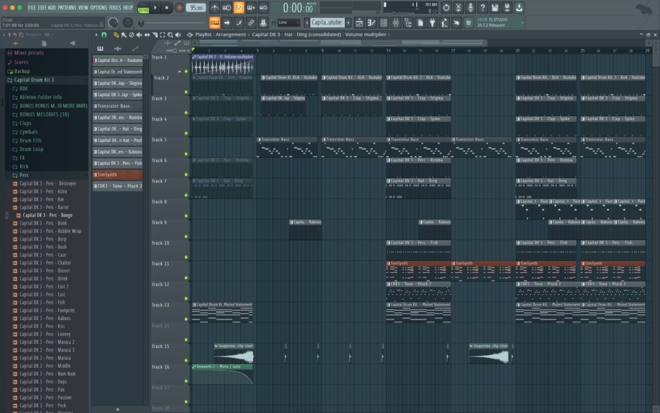Click the microphone recording icon
This screenshot has width=660, height=413.
(471, 8)
